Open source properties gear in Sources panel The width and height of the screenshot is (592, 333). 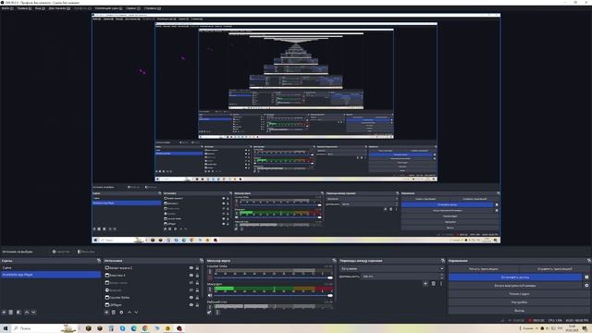[x=121, y=313]
